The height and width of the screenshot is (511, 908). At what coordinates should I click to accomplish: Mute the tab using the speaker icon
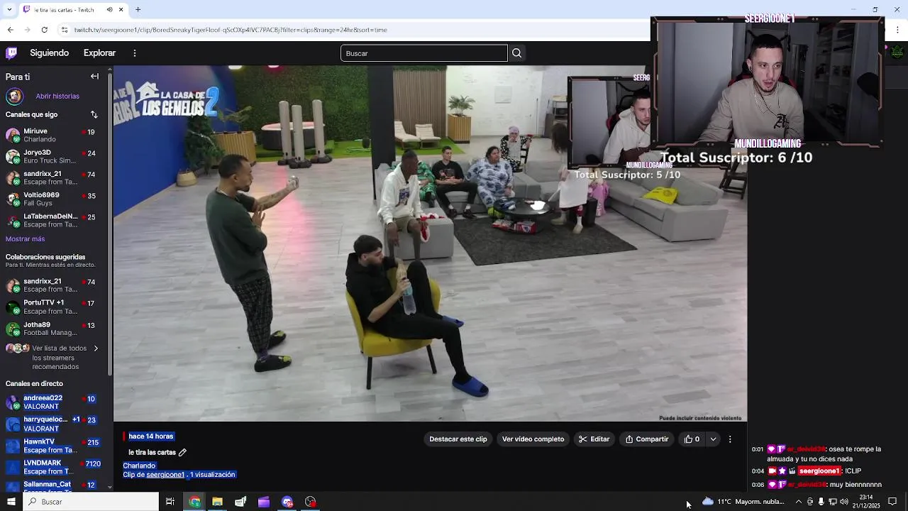tap(109, 10)
